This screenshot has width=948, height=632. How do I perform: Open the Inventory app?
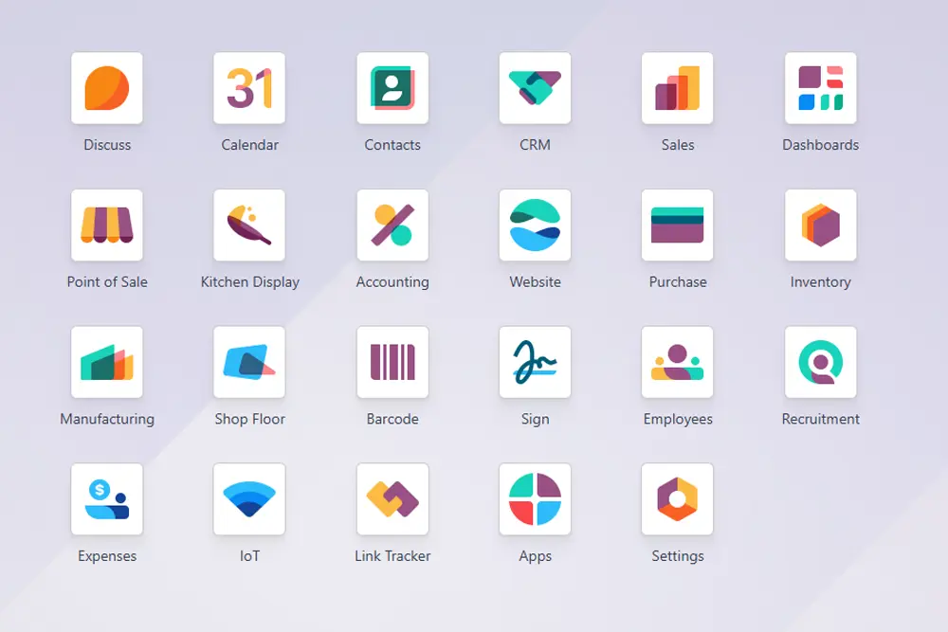[820, 226]
